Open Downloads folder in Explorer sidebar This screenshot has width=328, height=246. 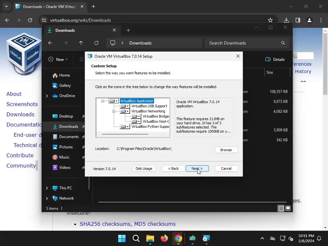(x=65, y=127)
